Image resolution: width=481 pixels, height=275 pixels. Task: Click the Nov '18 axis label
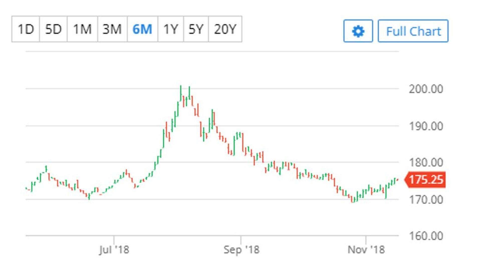pos(366,249)
